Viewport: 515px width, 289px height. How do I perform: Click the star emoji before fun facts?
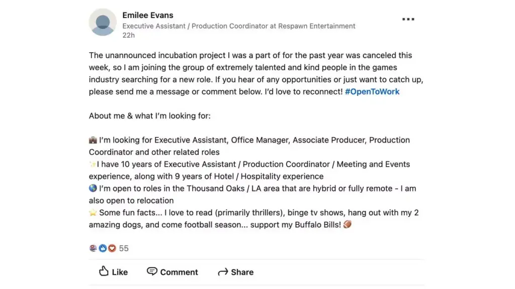click(x=93, y=213)
